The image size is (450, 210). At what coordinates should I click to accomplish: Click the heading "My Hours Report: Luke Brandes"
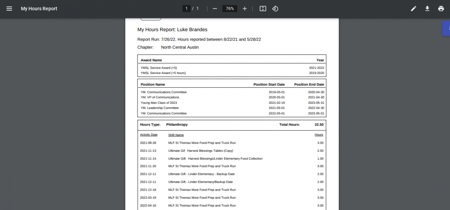[172, 29]
